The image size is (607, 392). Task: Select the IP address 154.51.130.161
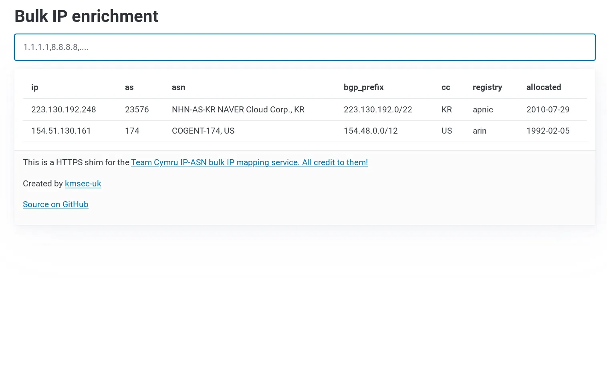tap(61, 131)
